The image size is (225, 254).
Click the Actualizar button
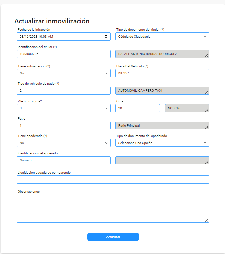(113, 237)
